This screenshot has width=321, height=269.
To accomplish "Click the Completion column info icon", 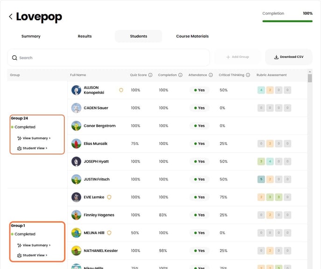I will (180, 75).
